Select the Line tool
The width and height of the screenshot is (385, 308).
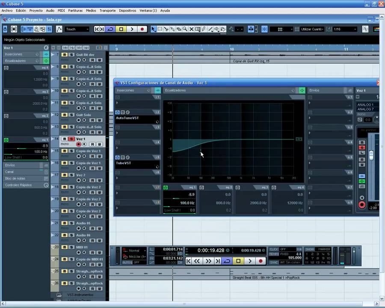coord(210,29)
